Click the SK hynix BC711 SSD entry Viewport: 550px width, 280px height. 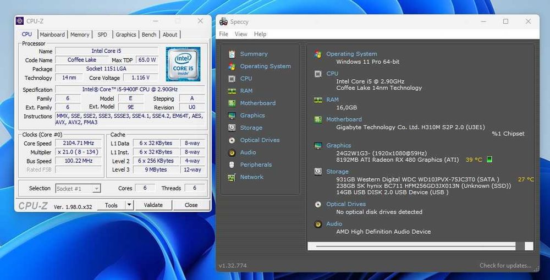coord(424,185)
